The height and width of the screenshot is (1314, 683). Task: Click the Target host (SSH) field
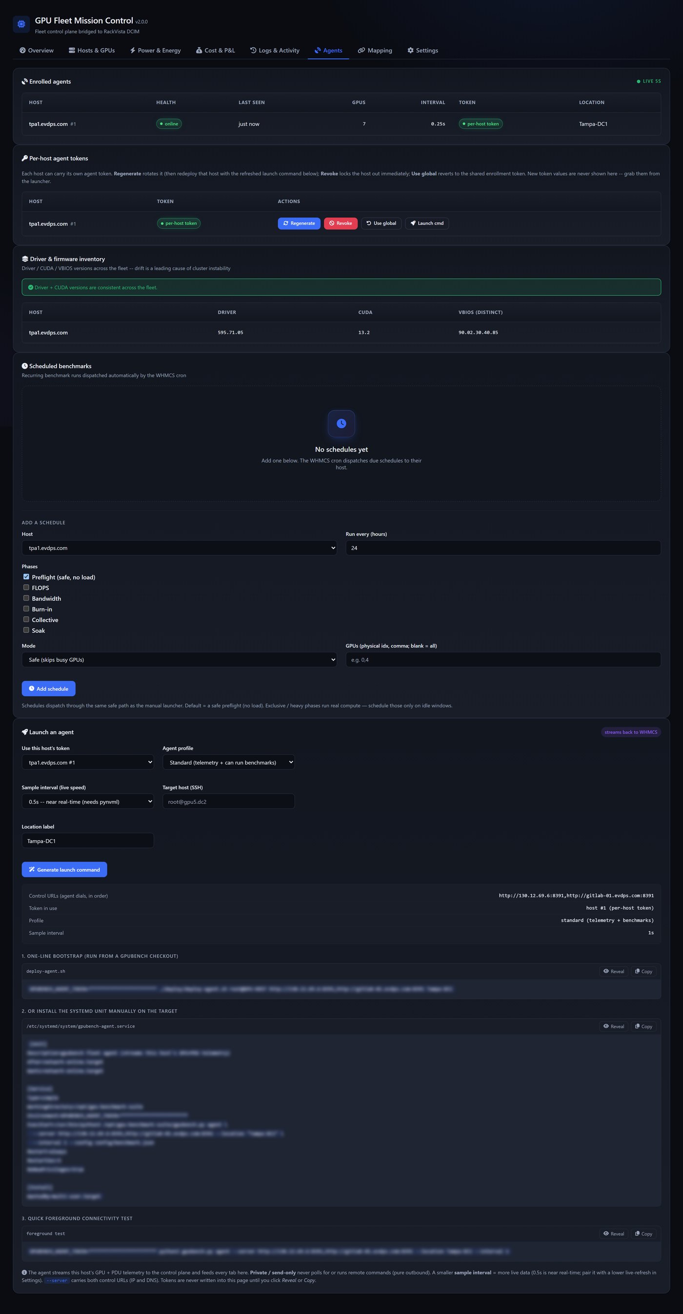pos(229,802)
